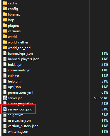
Task: Select the world_the_end folder icon
Action: pos(5,48)
